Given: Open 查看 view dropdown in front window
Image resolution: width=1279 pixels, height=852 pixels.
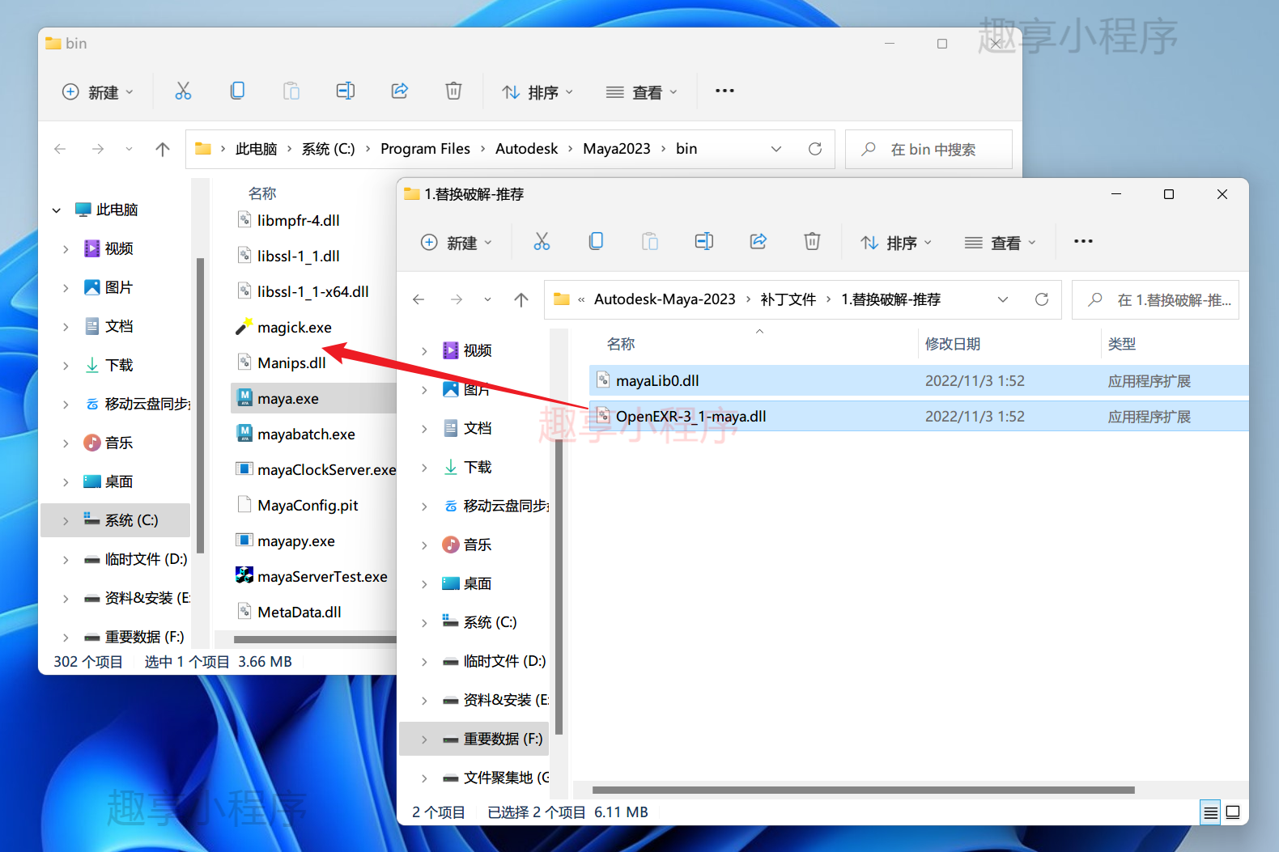Looking at the screenshot, I should pyautogui.click(x=1001, y=242).
